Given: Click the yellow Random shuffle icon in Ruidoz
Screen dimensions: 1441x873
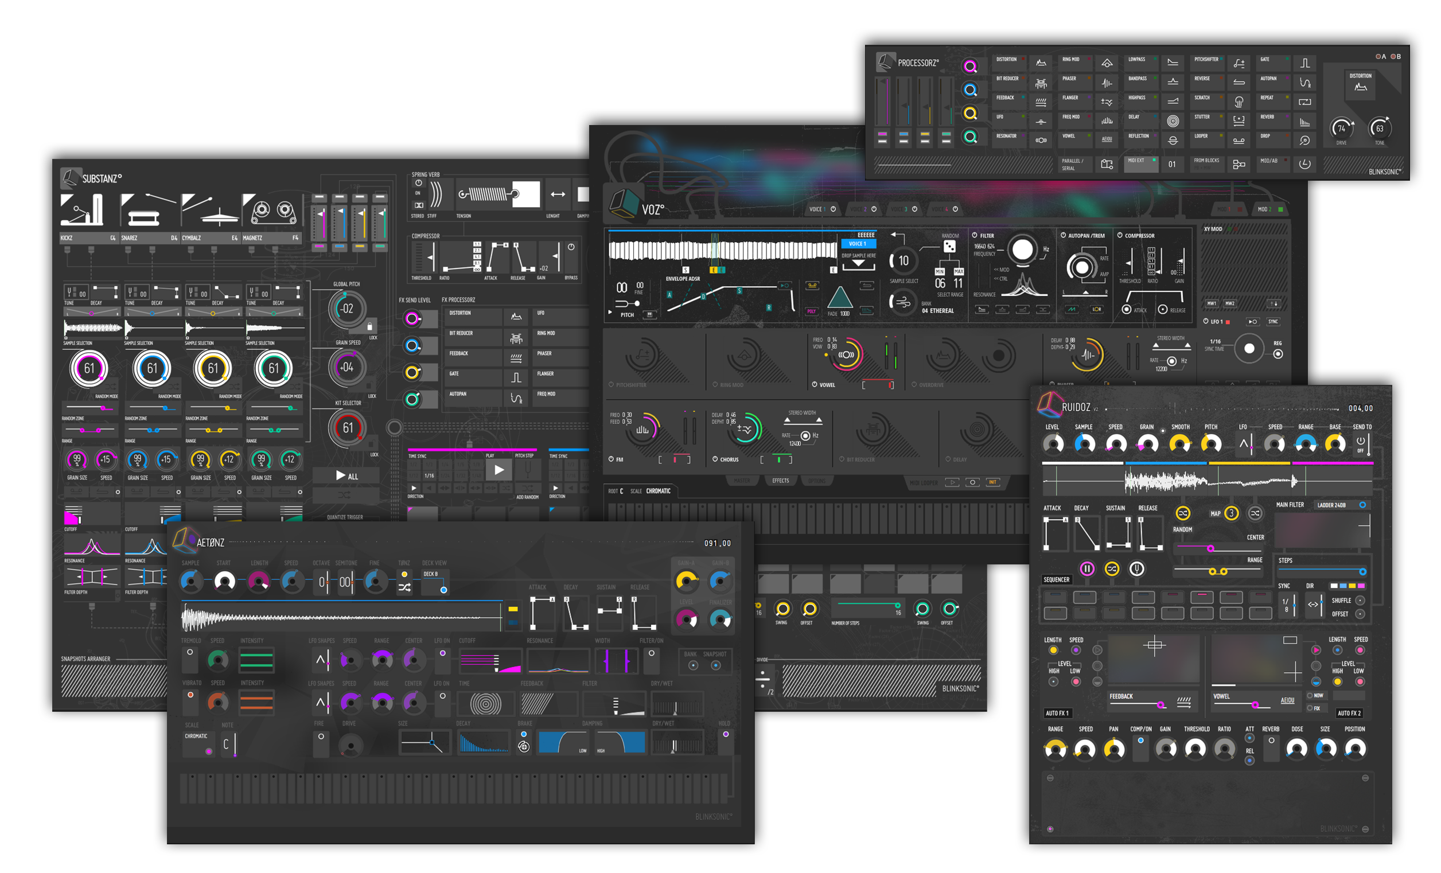Looking at the screenshot, I should [x=1182, y=513].
